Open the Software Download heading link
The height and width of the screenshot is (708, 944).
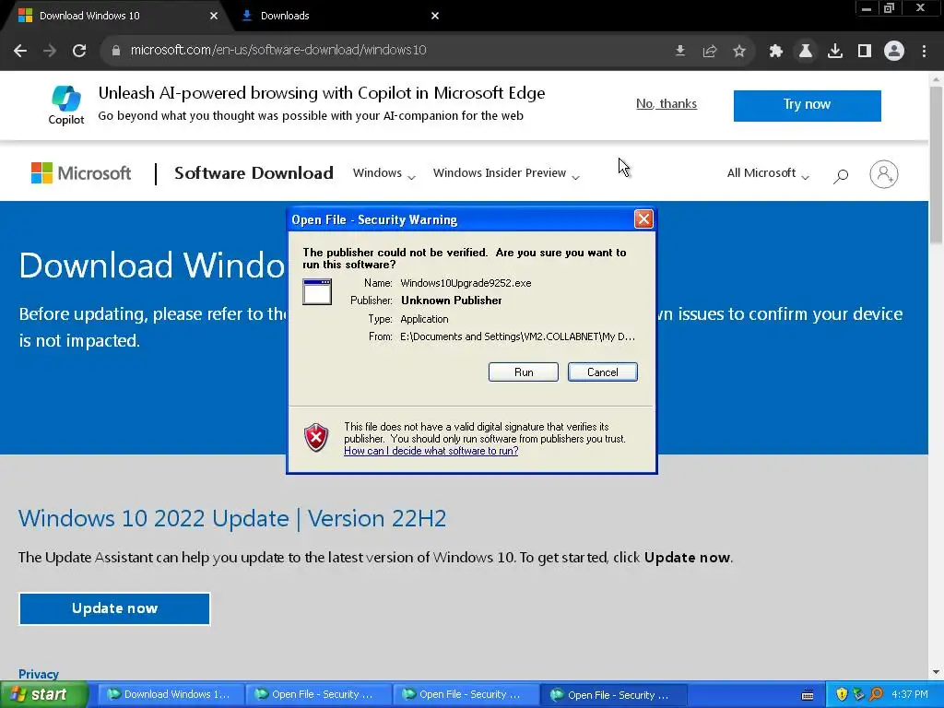coord(254,173)
